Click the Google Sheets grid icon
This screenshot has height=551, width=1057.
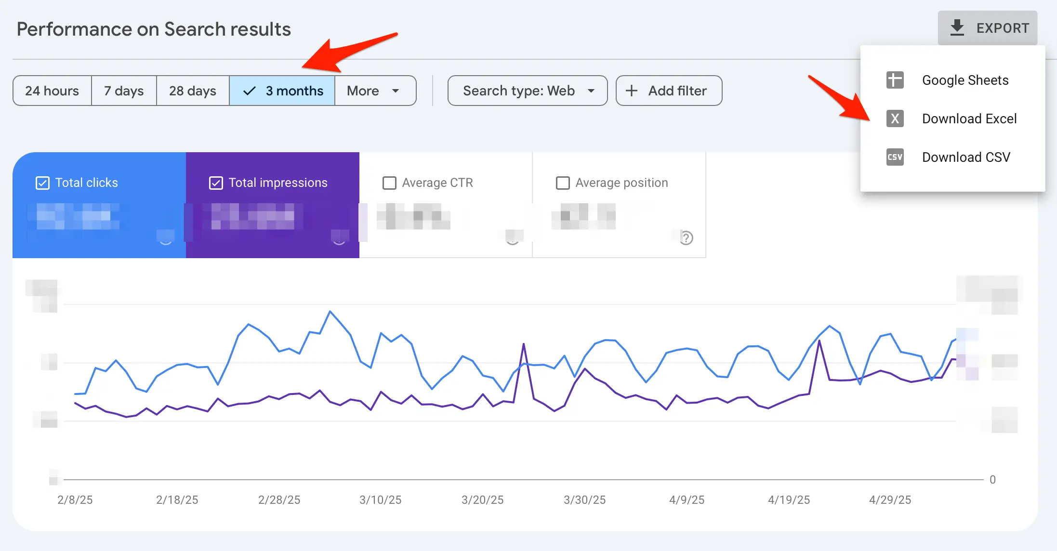pyautogui.click(x=895, y=80)
